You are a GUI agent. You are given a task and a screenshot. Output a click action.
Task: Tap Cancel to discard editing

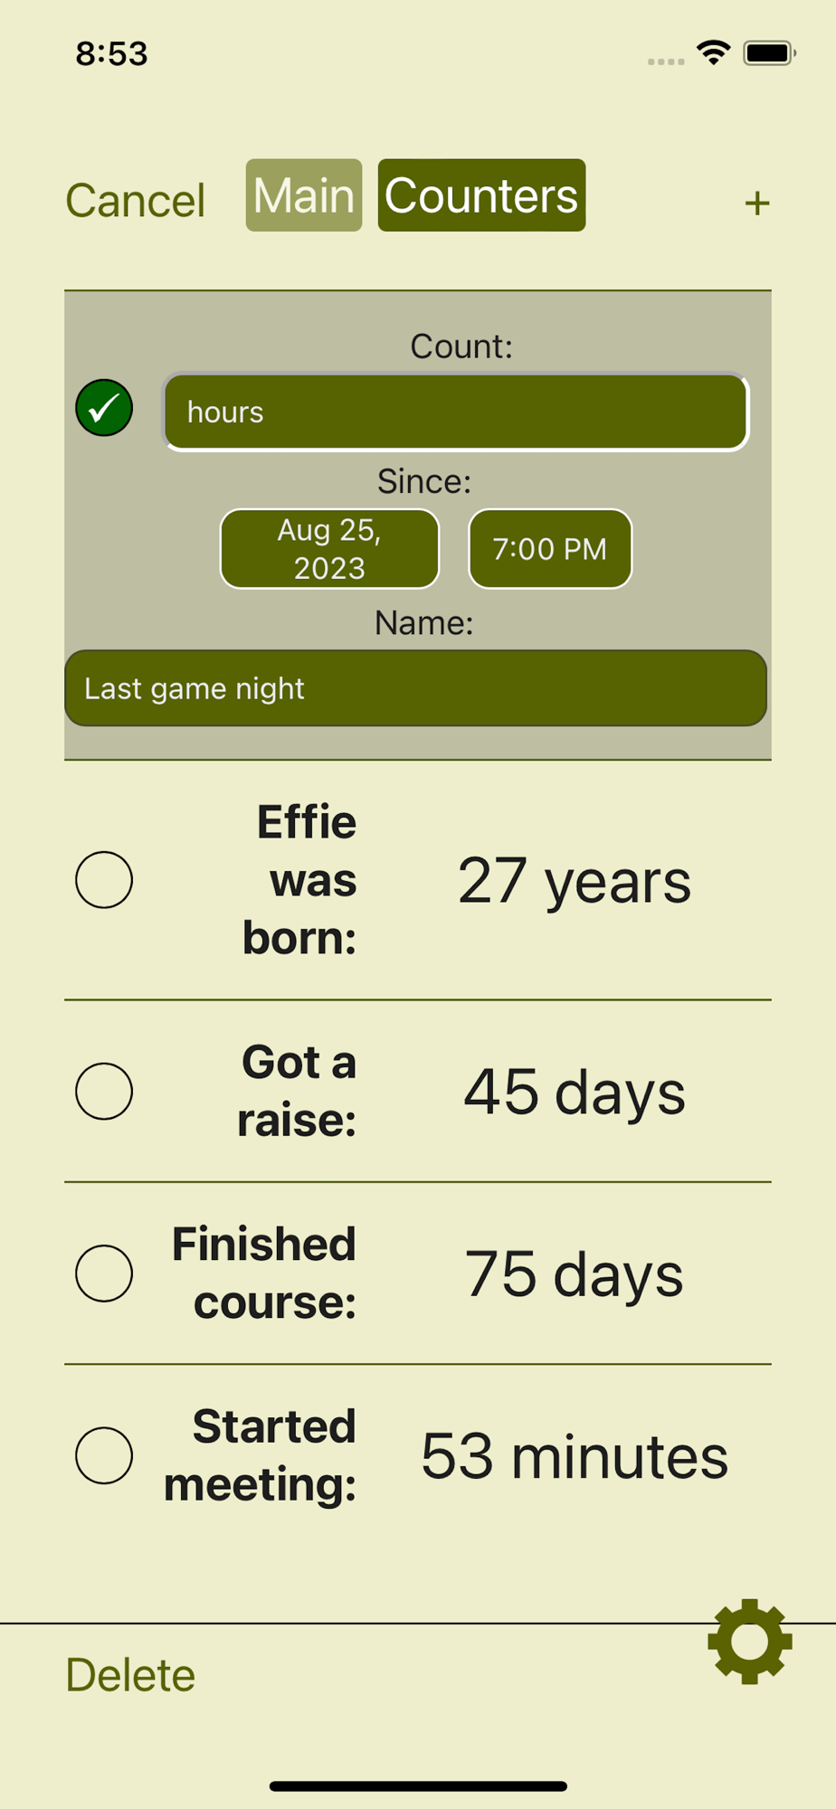coord(136,200)
